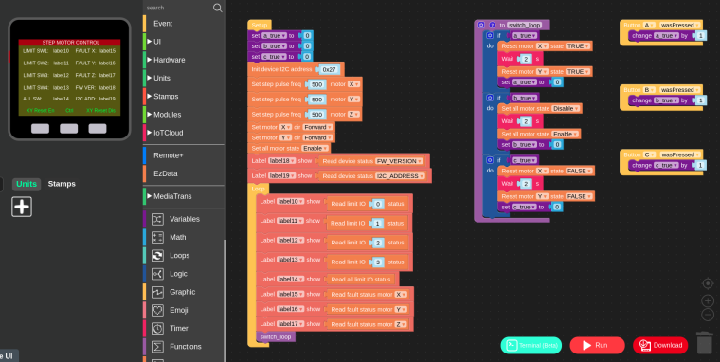Viewport: 720px width, 362px height.
Task: Open the Loops category icon
Action: point(157,256)
